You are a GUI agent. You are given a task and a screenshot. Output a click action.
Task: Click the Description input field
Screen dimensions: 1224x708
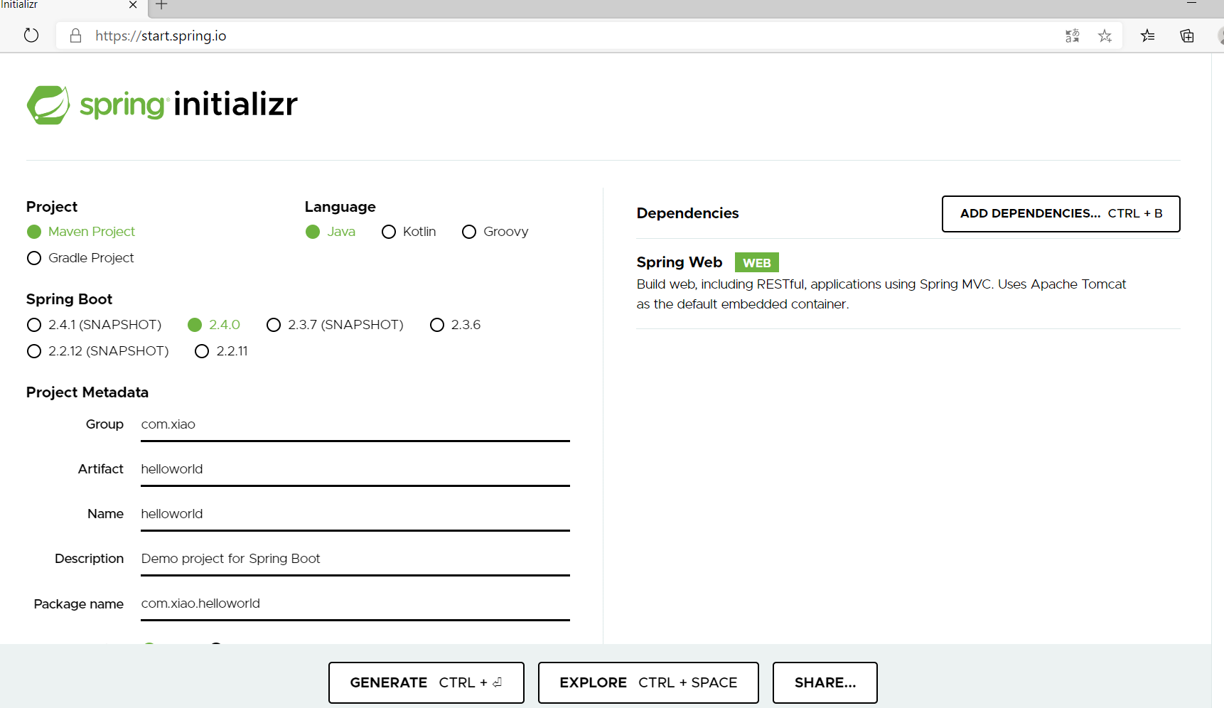355,559
